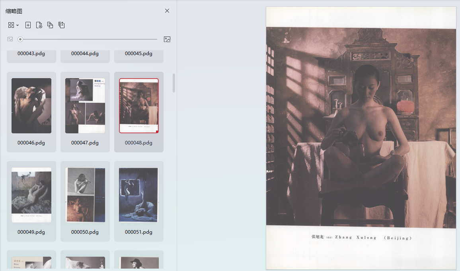Select the 000046.pdg page thumbnail
The image size is (460, 271).
31,106
